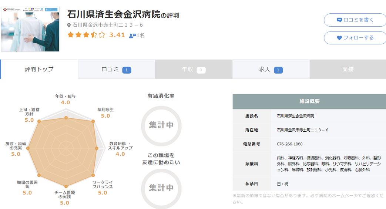The width and height of the screenshot is (386, 209).
Task: Click the 施設概要 table header
Action: tap(309, 101)
